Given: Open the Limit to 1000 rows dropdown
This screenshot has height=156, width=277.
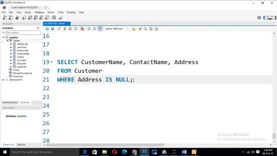Looking at the screenshot, I should coord(117,29).
